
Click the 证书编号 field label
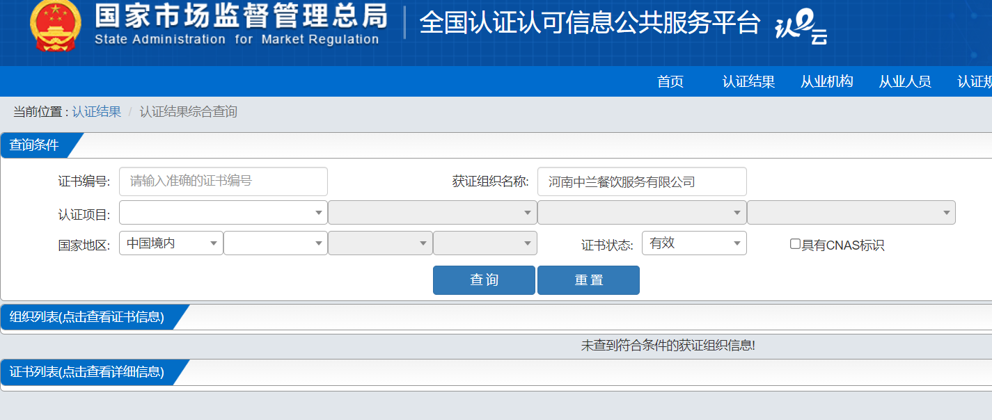click(84, 181)
